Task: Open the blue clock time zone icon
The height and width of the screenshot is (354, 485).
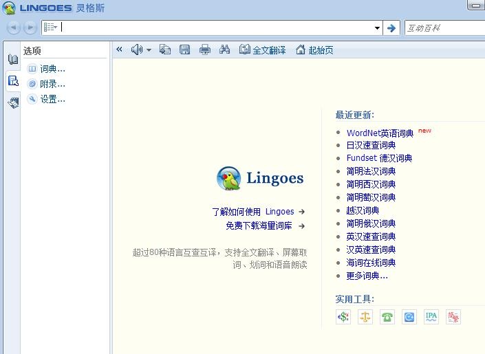Action: pos(409,317)
